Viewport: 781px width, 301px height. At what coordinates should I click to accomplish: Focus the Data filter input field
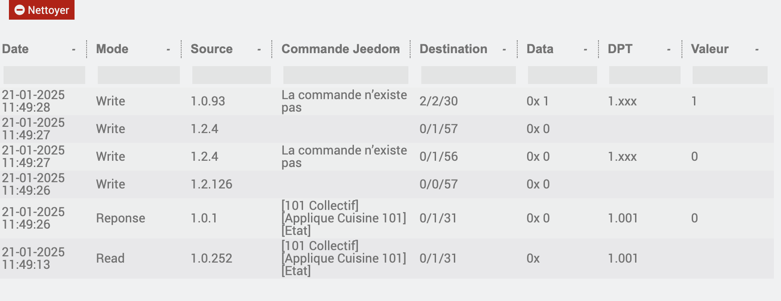click(562, 75)
